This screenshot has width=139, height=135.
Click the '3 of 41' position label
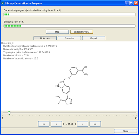coord(69,124)
